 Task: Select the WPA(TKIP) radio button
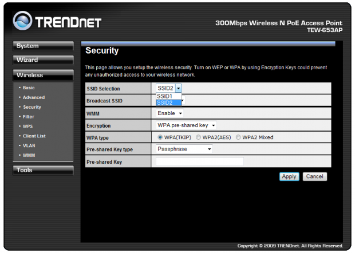tap(160, 137)
